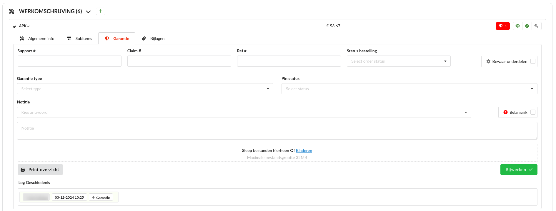Click the Garantie pin tag in log

point(101,197)
